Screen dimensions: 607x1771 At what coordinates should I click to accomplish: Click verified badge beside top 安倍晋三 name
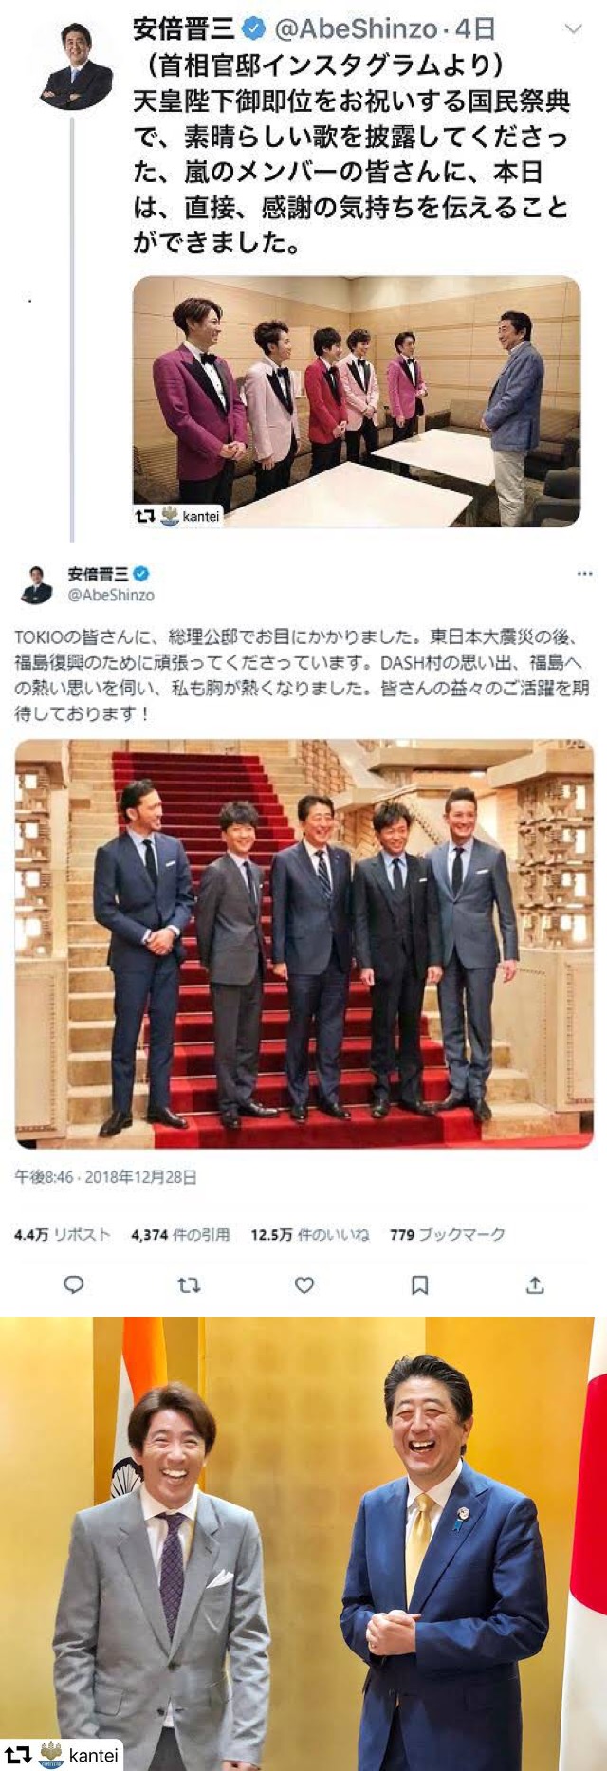[253, 29]
